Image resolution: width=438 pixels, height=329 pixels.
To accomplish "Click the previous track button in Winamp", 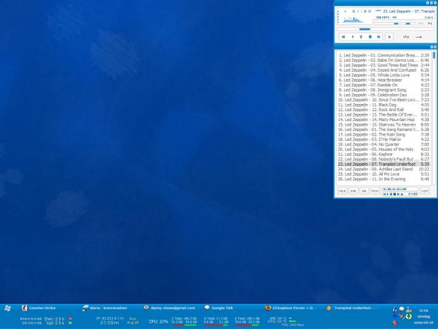I will (x=343, y=38).
